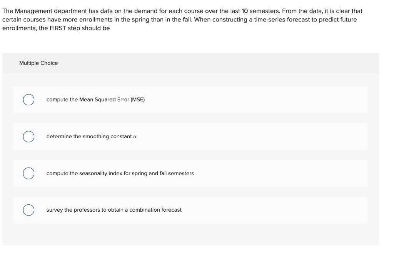The image size is (394, 267).
Task: Click 'enrollments, the FIRST step should be' line
Action: tap(56, 28)
